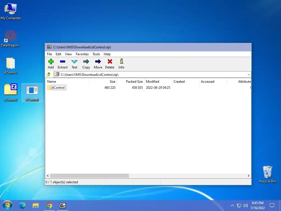Open the Tools menu

(96, 54)
